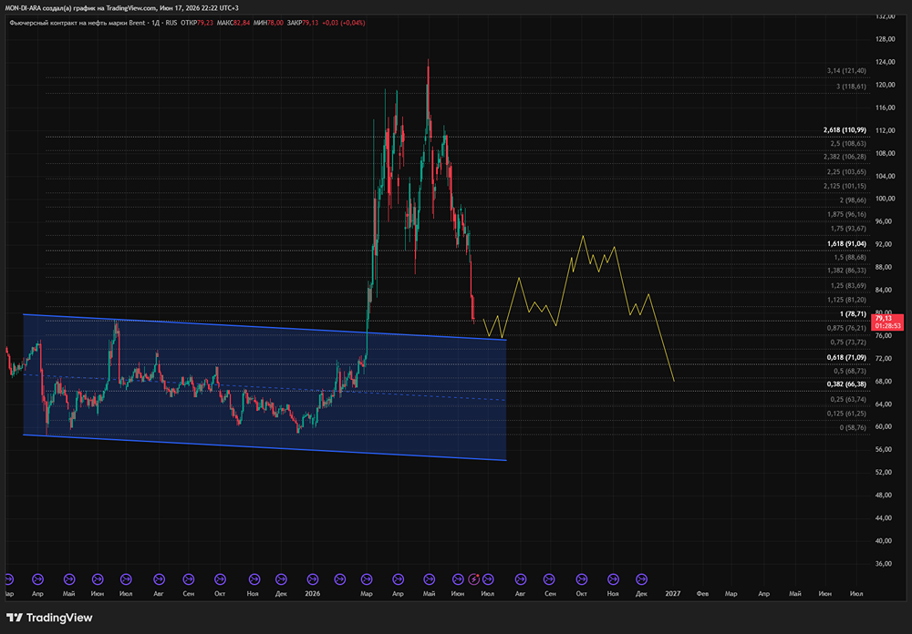Image resolution: width=912 pixels, height=634 pixels.
Task: Click the rollover marker icon above the first Июн label before 2026
Action: pyautogui.click(x=98, y=578)
